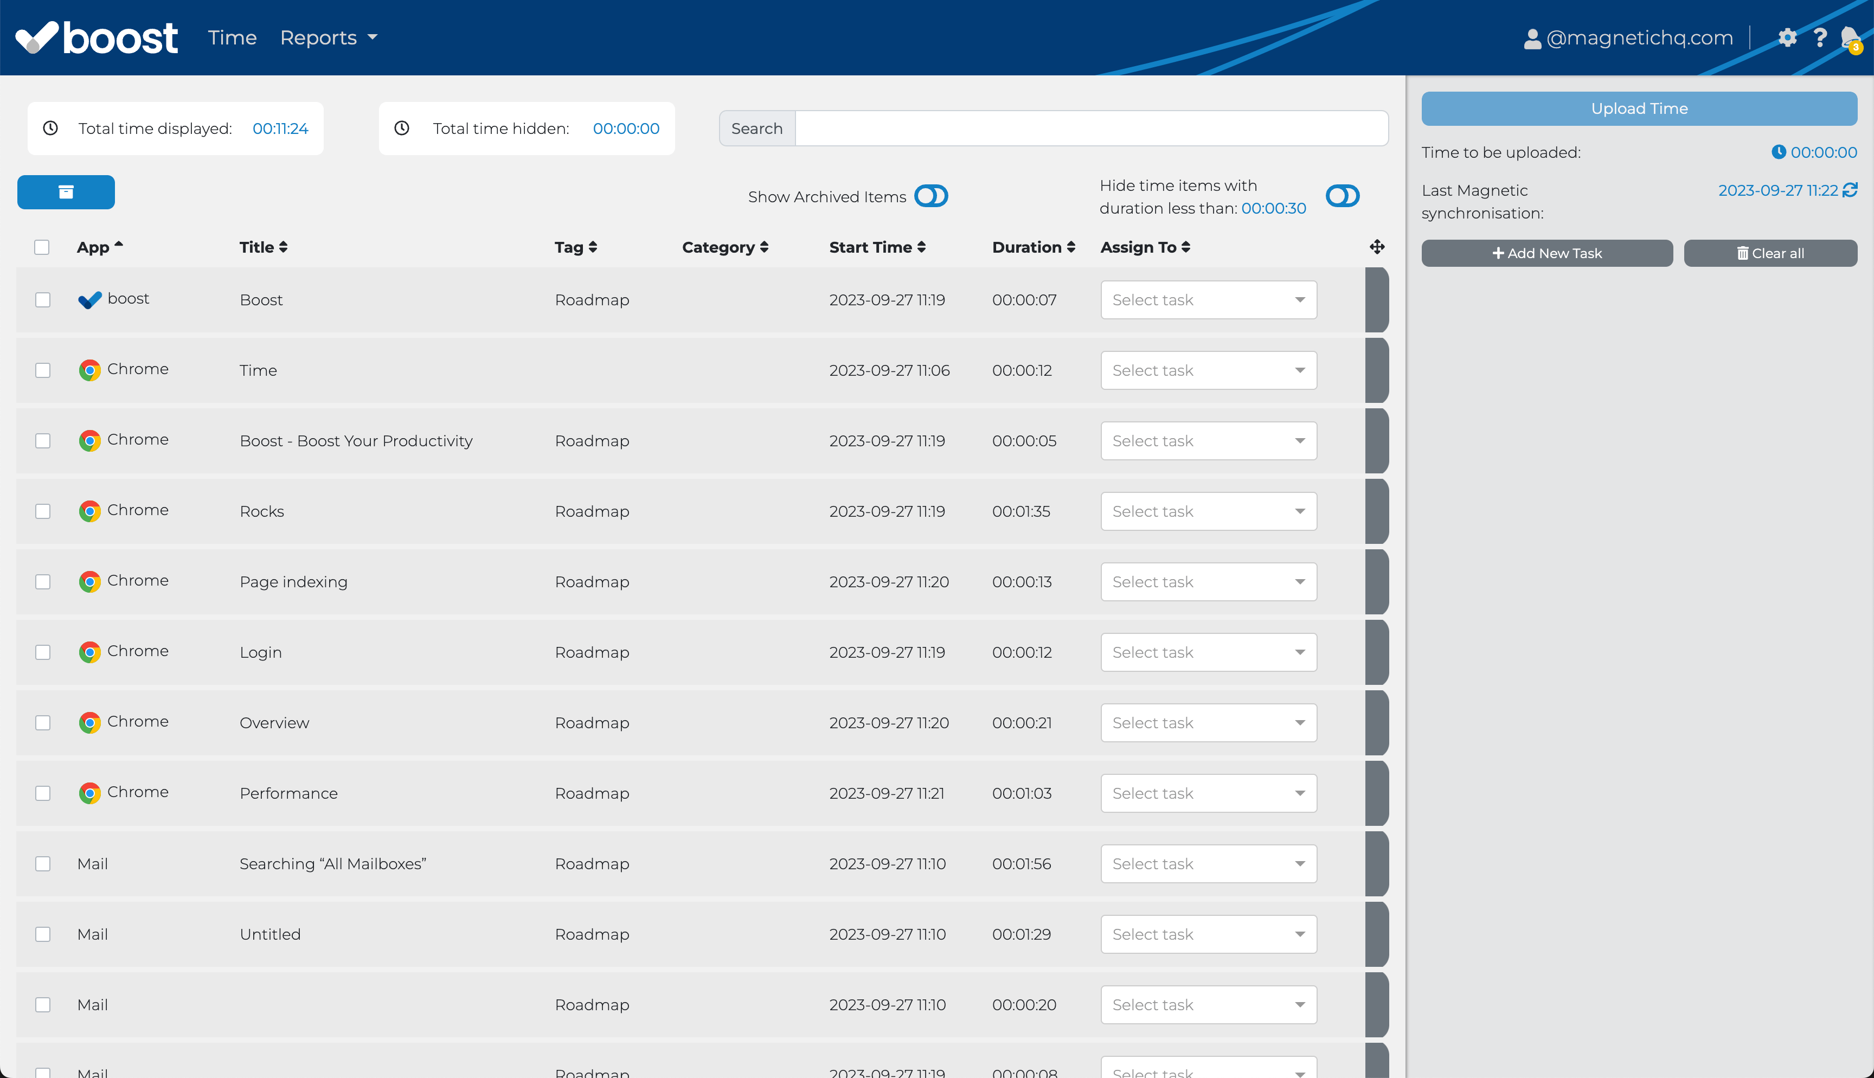Click the question mark help icon

(1820, 37)
